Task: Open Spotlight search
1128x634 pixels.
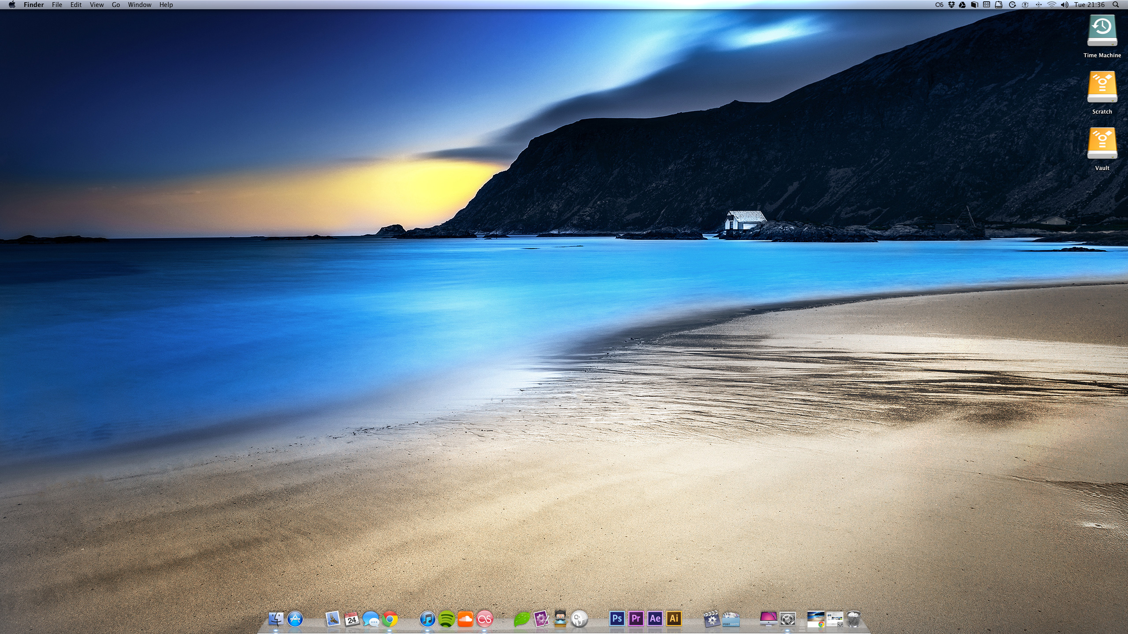Action: [1116, 5]
